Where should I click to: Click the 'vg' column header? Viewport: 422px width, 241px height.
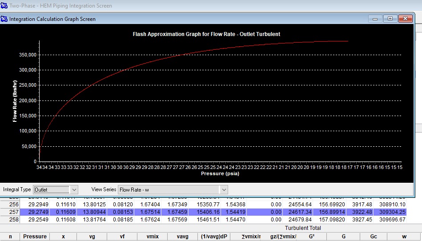pyautogui.click(x=92, y=237)
